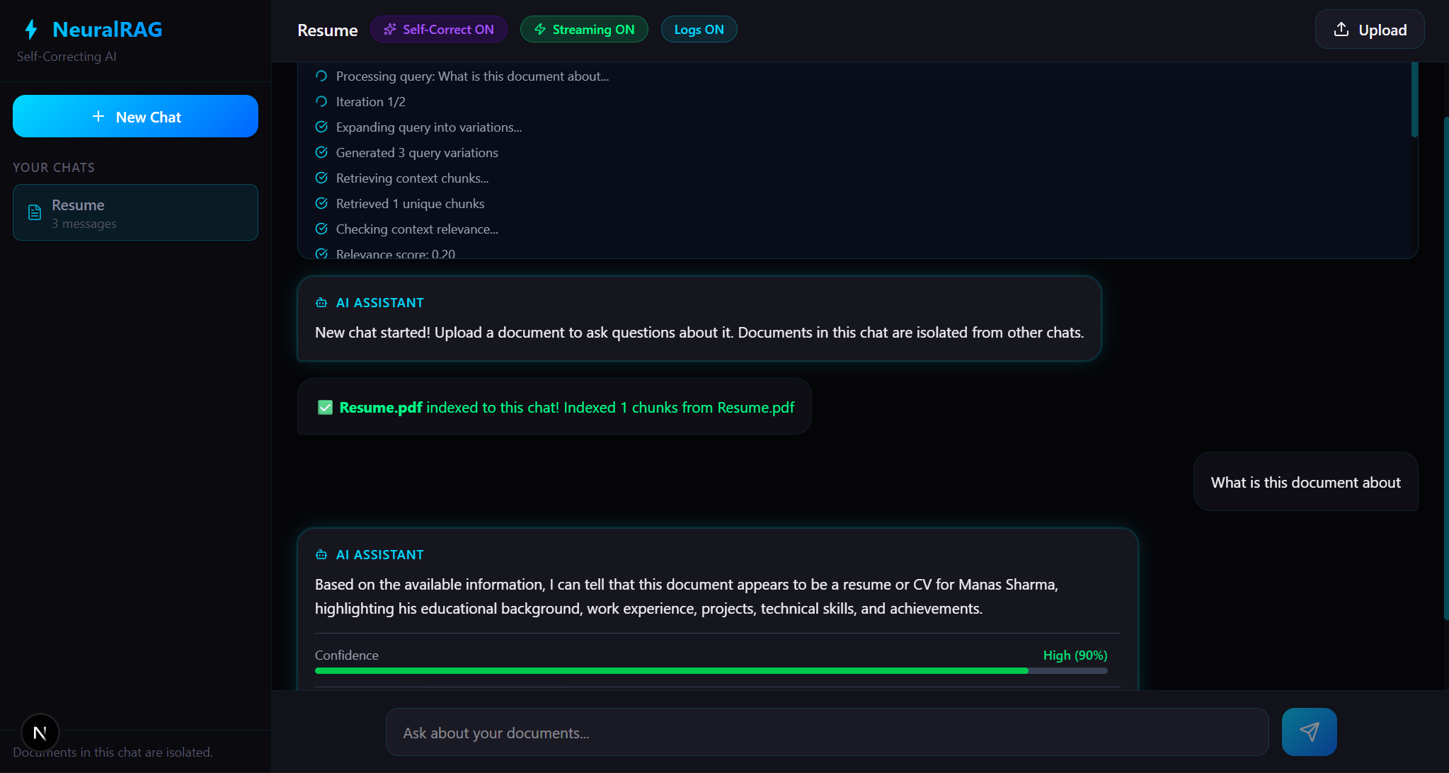Image resolution: width=1449 pixels, height=773 pixels.
Task: Select the Resume title in the header
Action: click(x=326, y=30)
